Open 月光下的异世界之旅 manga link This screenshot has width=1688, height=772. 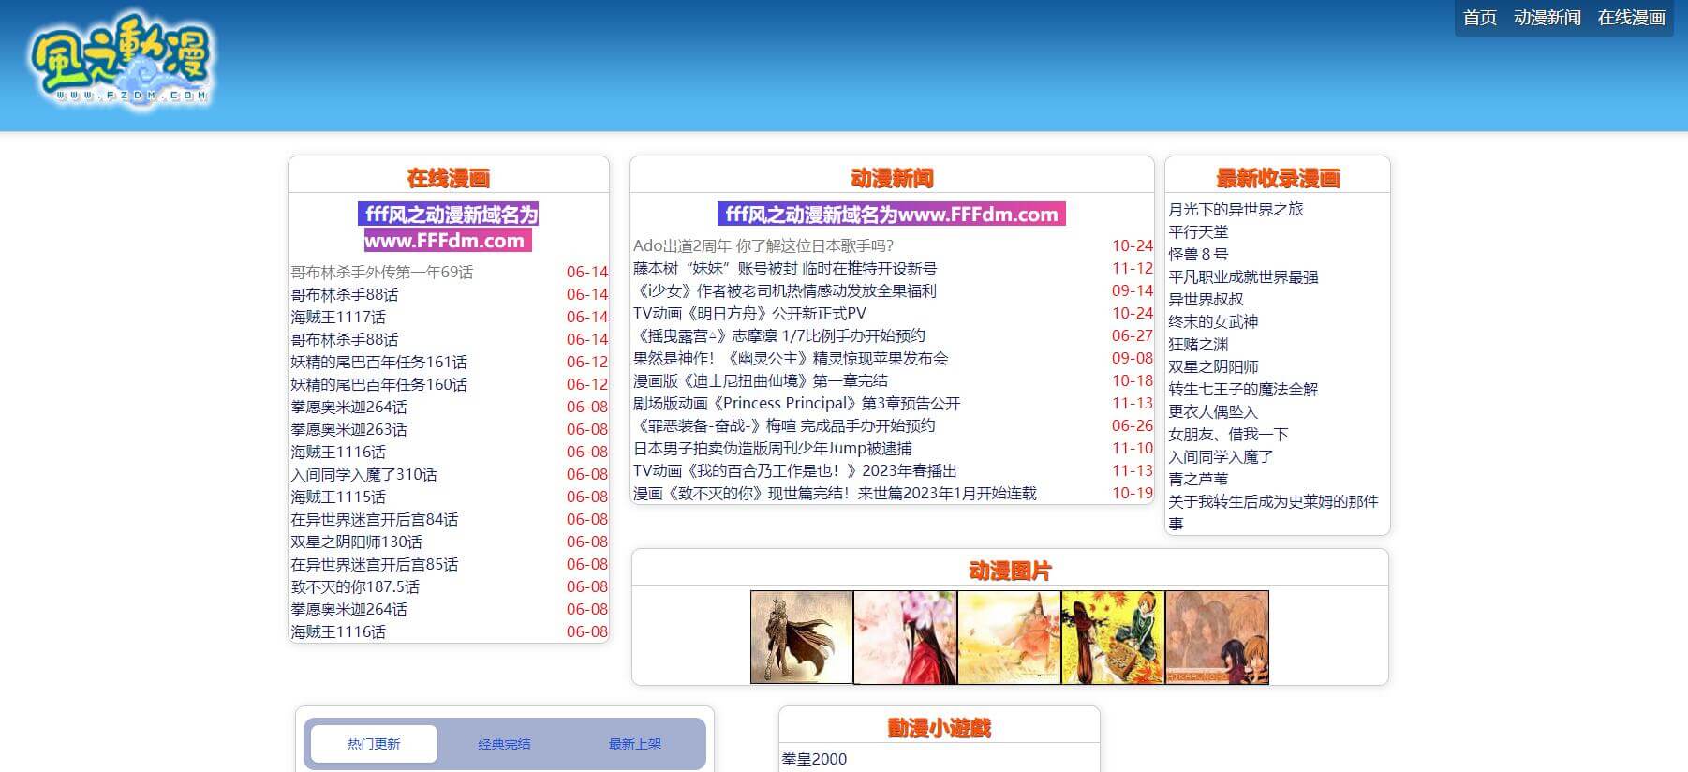point(1235,209)
